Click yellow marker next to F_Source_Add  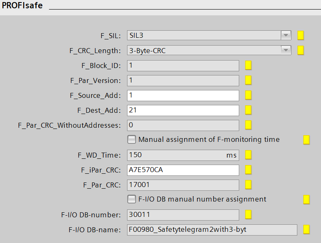tap(248, 95)
